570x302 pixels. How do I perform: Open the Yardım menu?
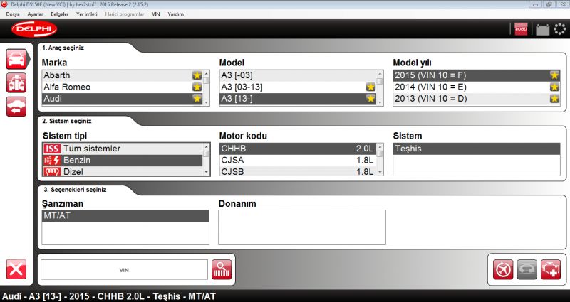click(x=175, y=14)
